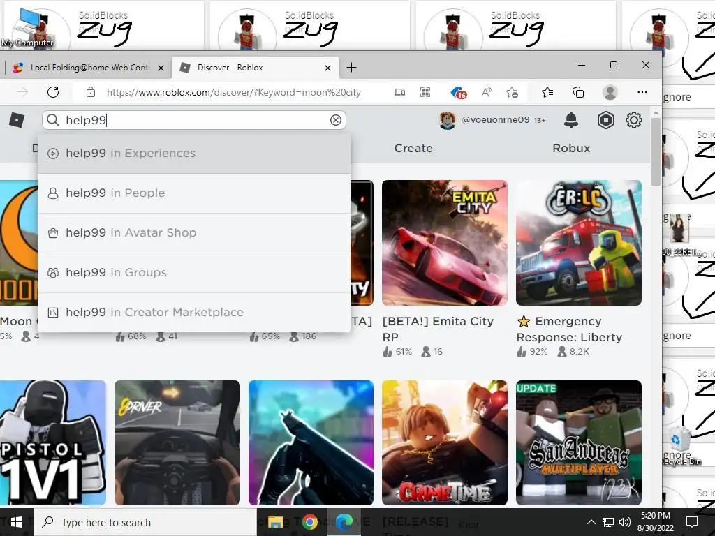
Task: Click the QR code icon in address bar
Action: [425, 92]
